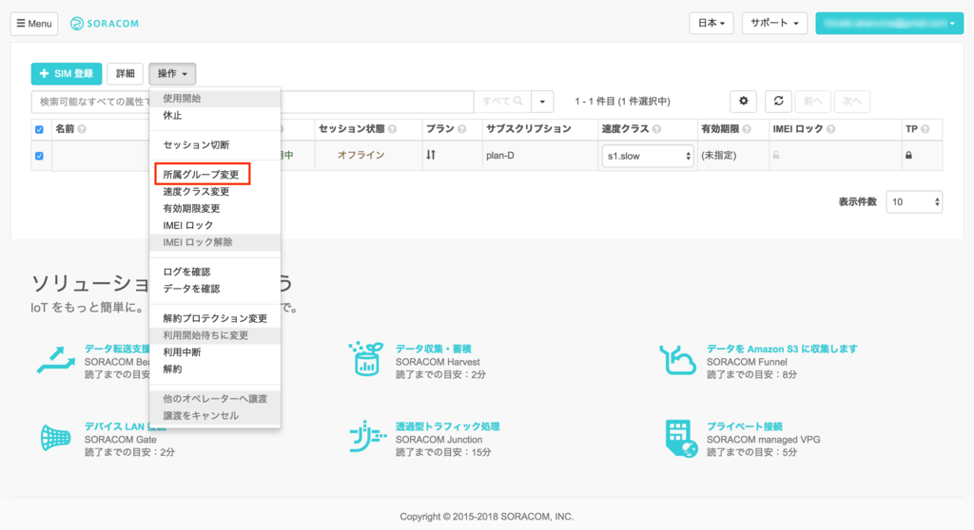Image resolution: width=974 pixels, height=530 pixels.
Task: Toggle the select-all header checkbox
Action: (x=39, y=130)
